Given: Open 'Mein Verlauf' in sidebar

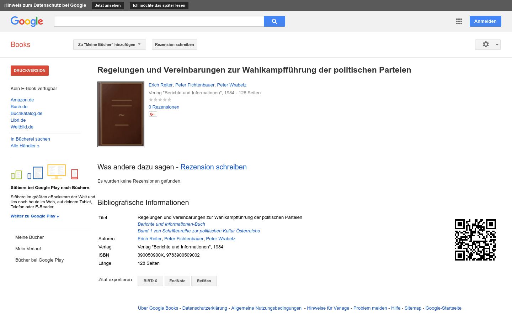Looking at the screenshot, I should (x=28, y=249).
